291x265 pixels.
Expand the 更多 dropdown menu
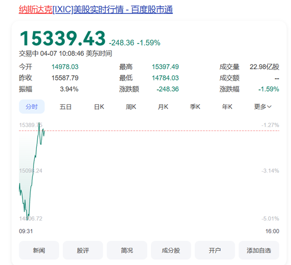(x=262, y=107)
